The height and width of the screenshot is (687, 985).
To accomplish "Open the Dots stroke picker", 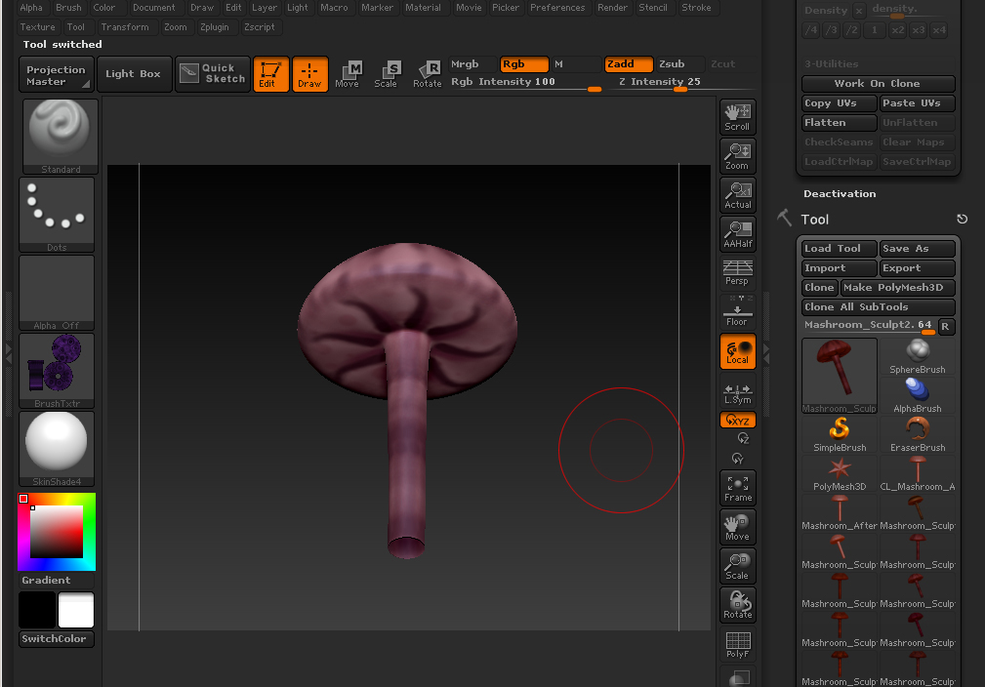I will point(57,215).
